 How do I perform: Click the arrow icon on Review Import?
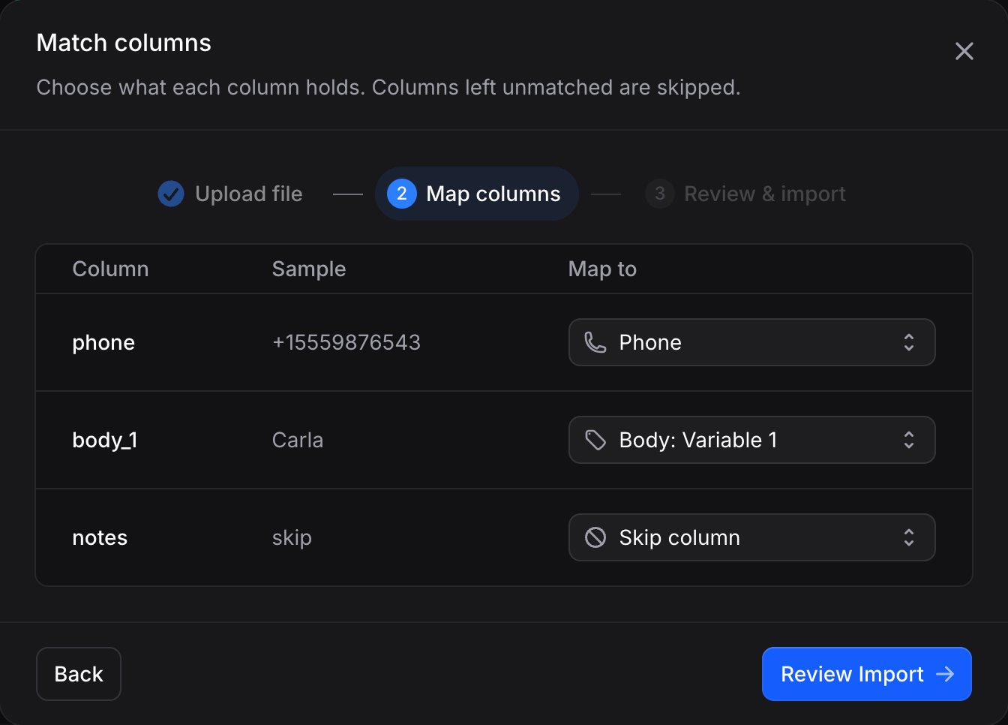(945, 674)
